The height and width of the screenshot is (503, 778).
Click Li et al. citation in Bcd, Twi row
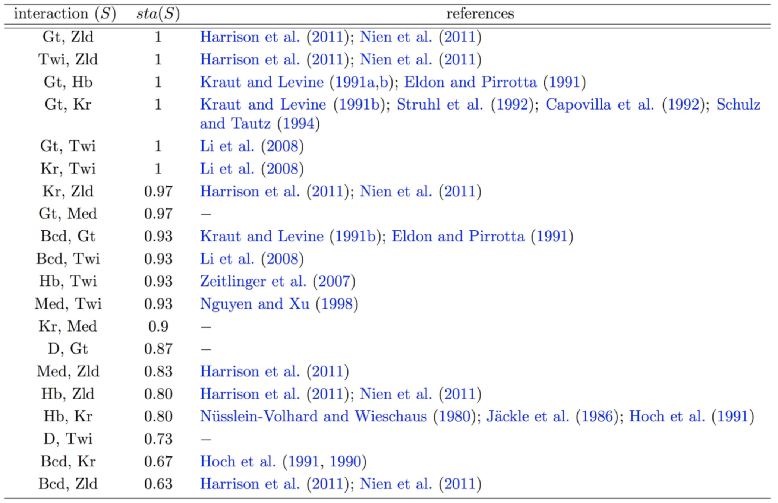[227, 259]
